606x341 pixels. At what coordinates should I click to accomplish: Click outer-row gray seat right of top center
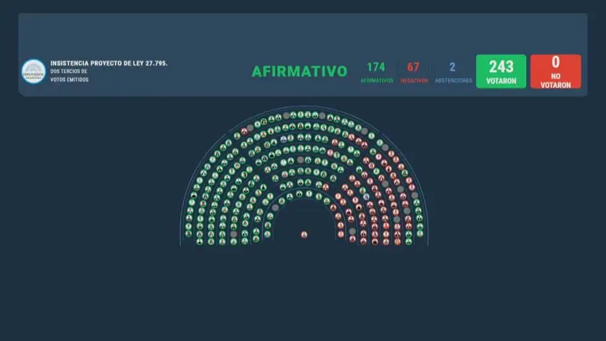pos(322,116)
